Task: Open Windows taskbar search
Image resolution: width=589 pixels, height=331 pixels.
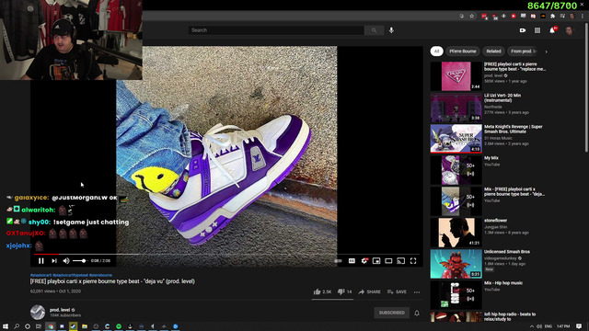Action: (x=17, y=326)
